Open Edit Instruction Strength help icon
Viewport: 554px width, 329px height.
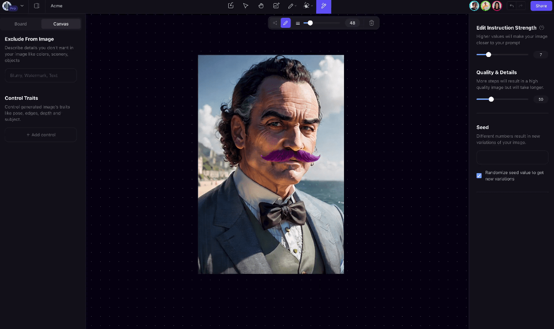pyautogui.click(x=542, y=28)
